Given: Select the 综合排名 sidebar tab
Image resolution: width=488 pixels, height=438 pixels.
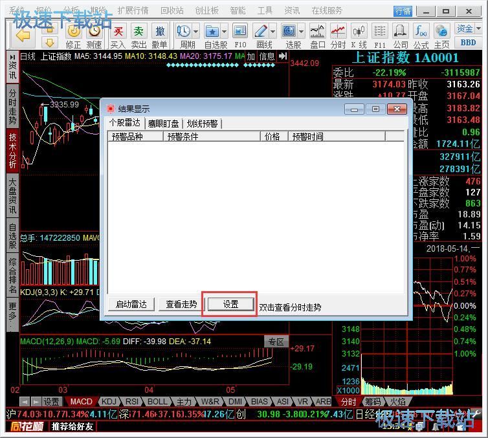Looking at the screenshot, I should click(12, 276).
